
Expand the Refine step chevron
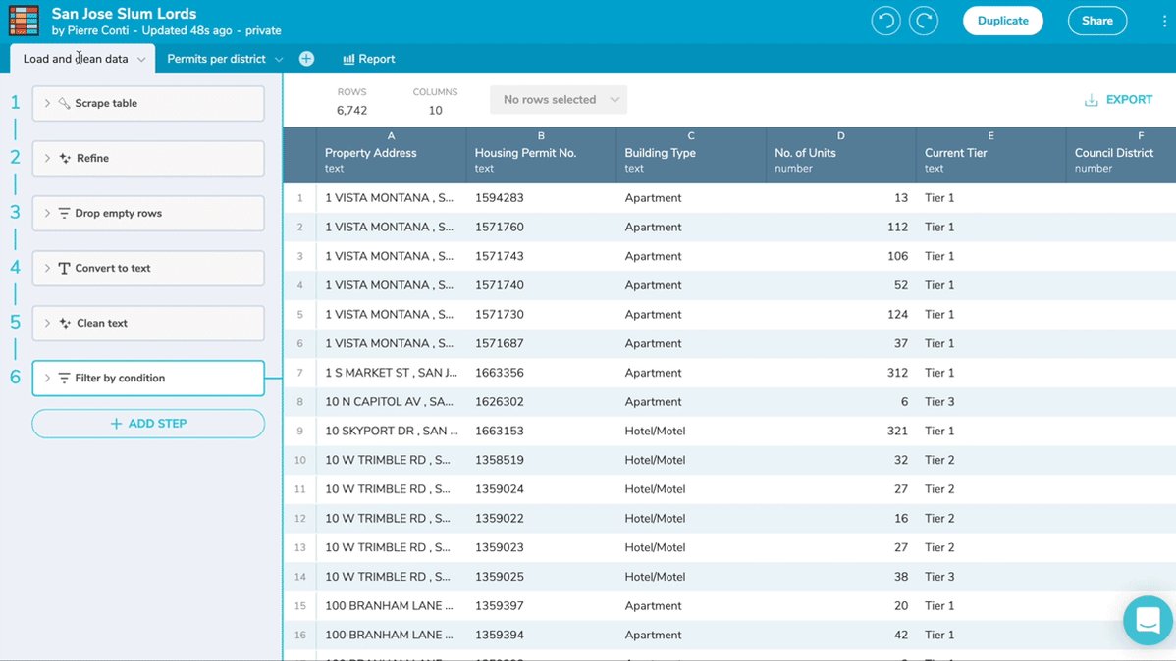[47, 158]
